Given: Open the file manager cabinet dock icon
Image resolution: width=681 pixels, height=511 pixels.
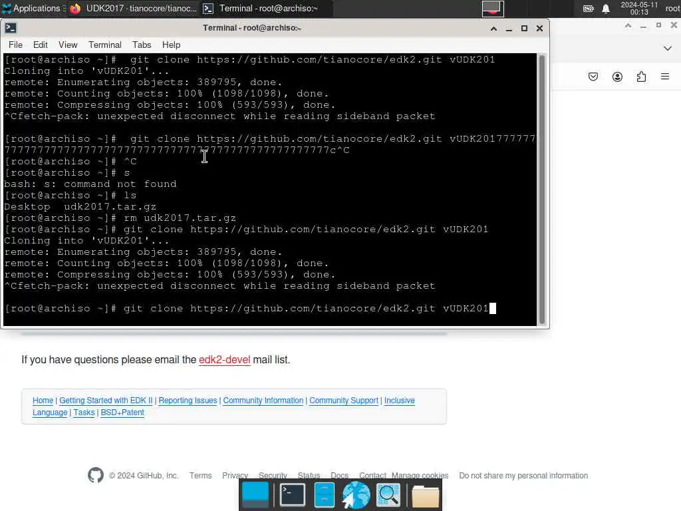Looking at the screenshot, I should click(325, 495).
